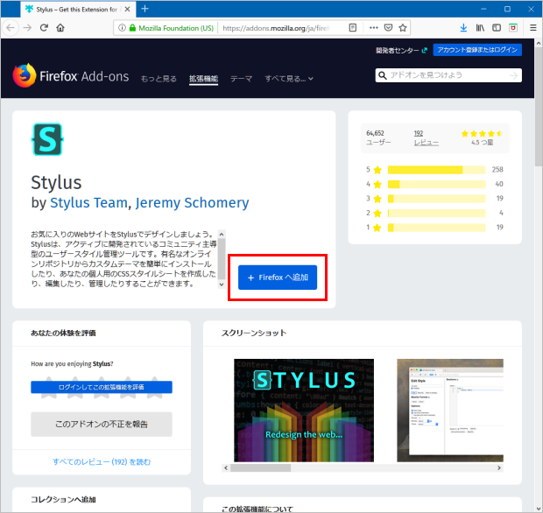Open the Library bookshelf icon
Image resolution: width=543 pixels, height=513 pixels.
click(x=480, y=28)
